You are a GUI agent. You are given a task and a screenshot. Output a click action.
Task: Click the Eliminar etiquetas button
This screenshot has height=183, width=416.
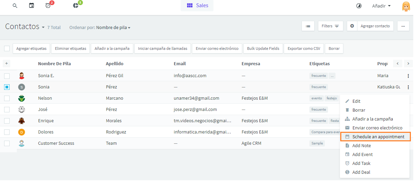[71, 48]
